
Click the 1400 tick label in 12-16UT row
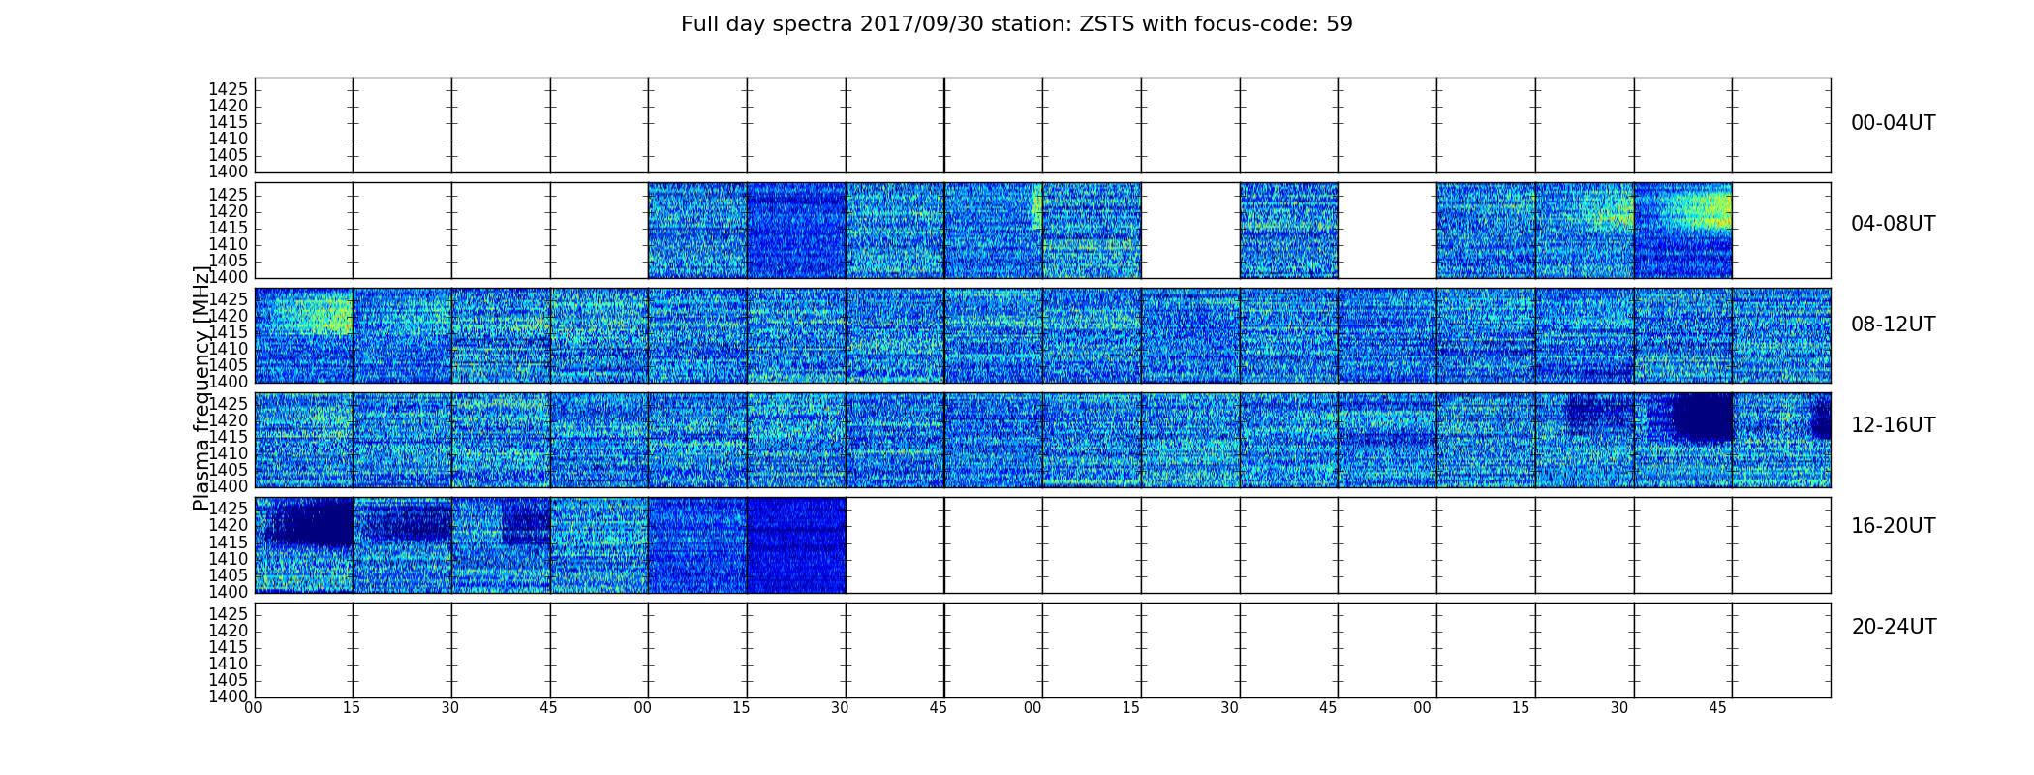click(x=229, y=486)
